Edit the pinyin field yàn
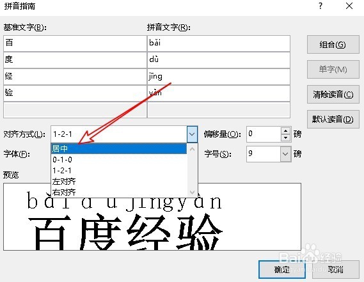This screenshot has height=282, width=364. click(x=219, y=93)
